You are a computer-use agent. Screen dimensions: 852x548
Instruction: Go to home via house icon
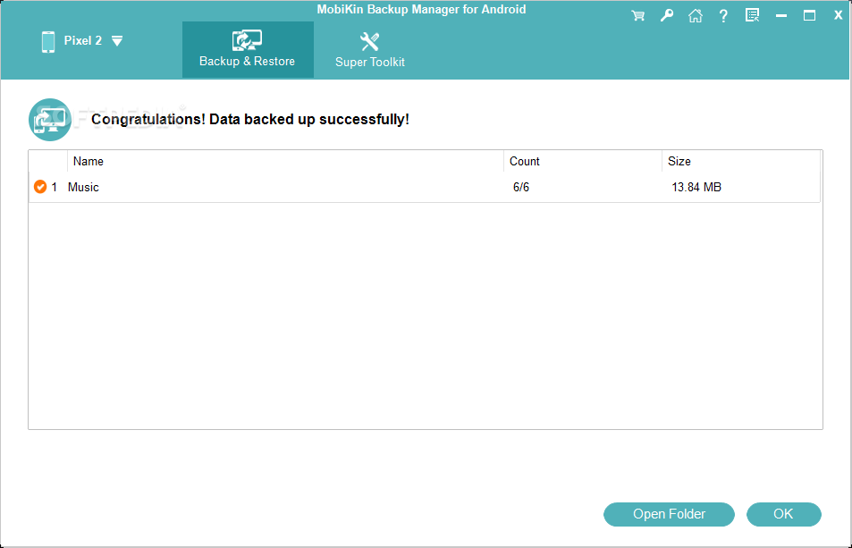click(x=695, y=15)
